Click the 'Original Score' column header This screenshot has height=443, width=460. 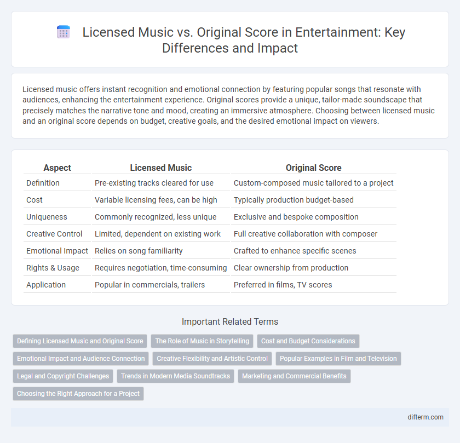click(x=314, y=168)
